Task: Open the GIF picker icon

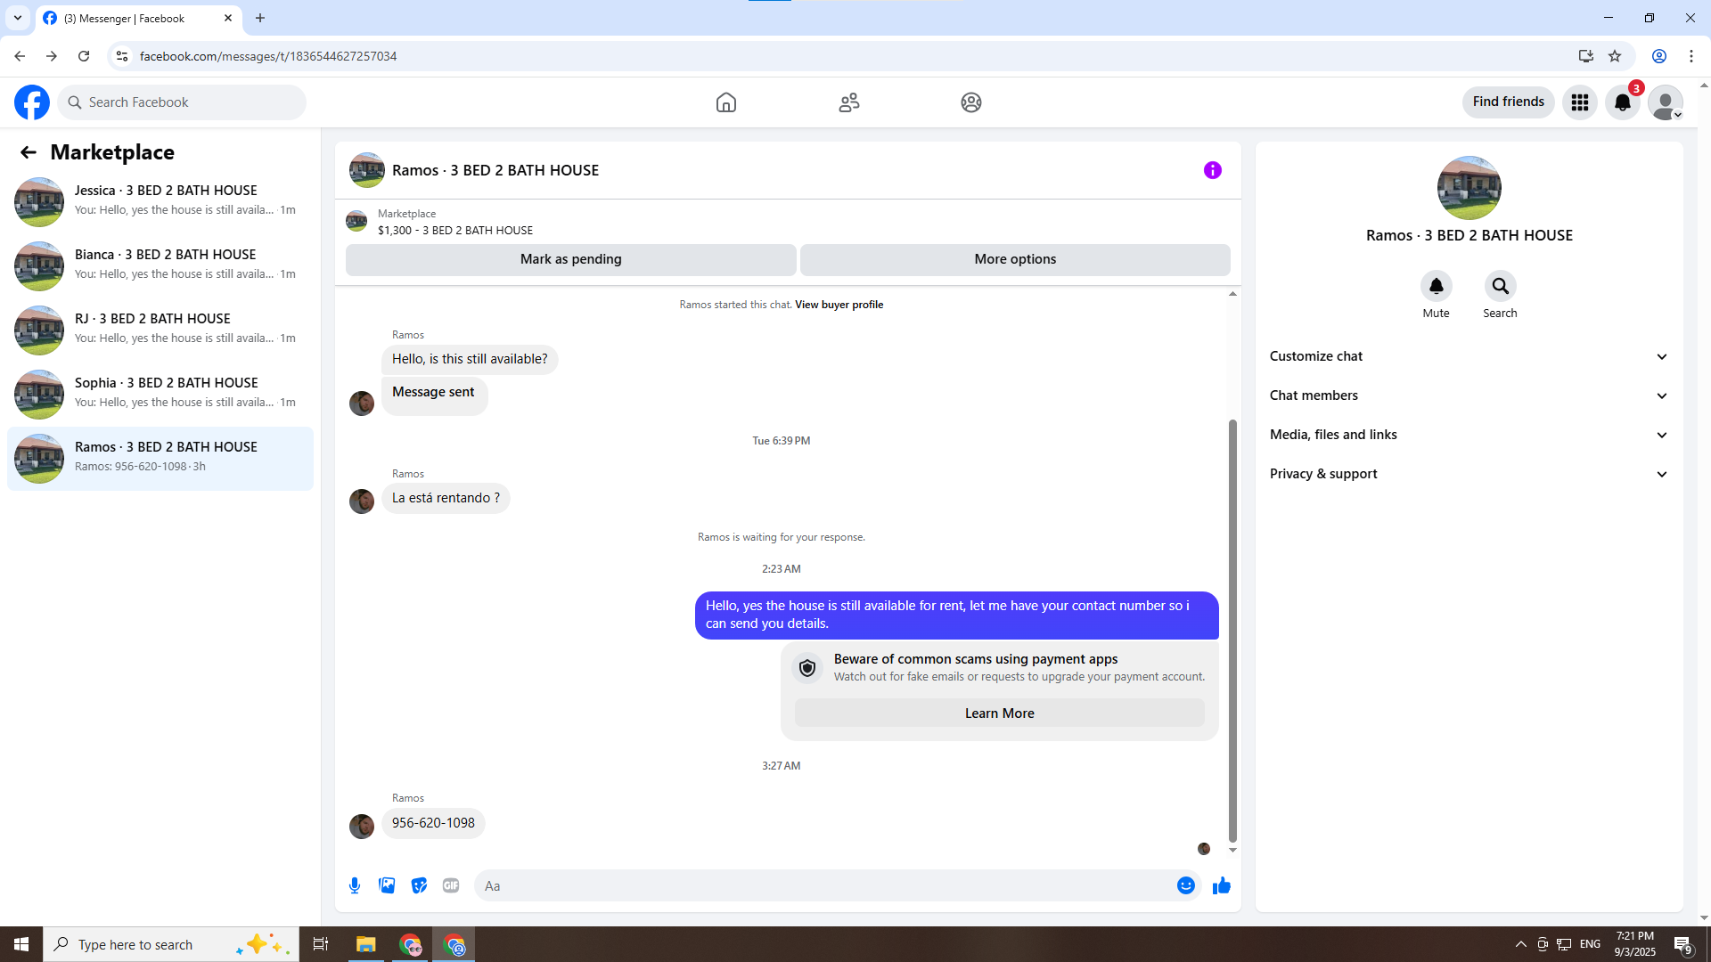Action: pyautogui.click(x=451, y=885)
